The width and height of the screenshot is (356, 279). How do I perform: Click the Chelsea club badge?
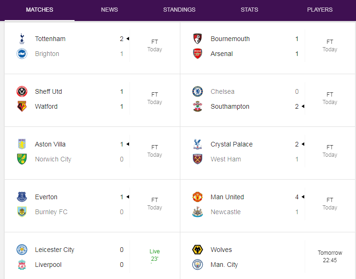coord(198,91)
